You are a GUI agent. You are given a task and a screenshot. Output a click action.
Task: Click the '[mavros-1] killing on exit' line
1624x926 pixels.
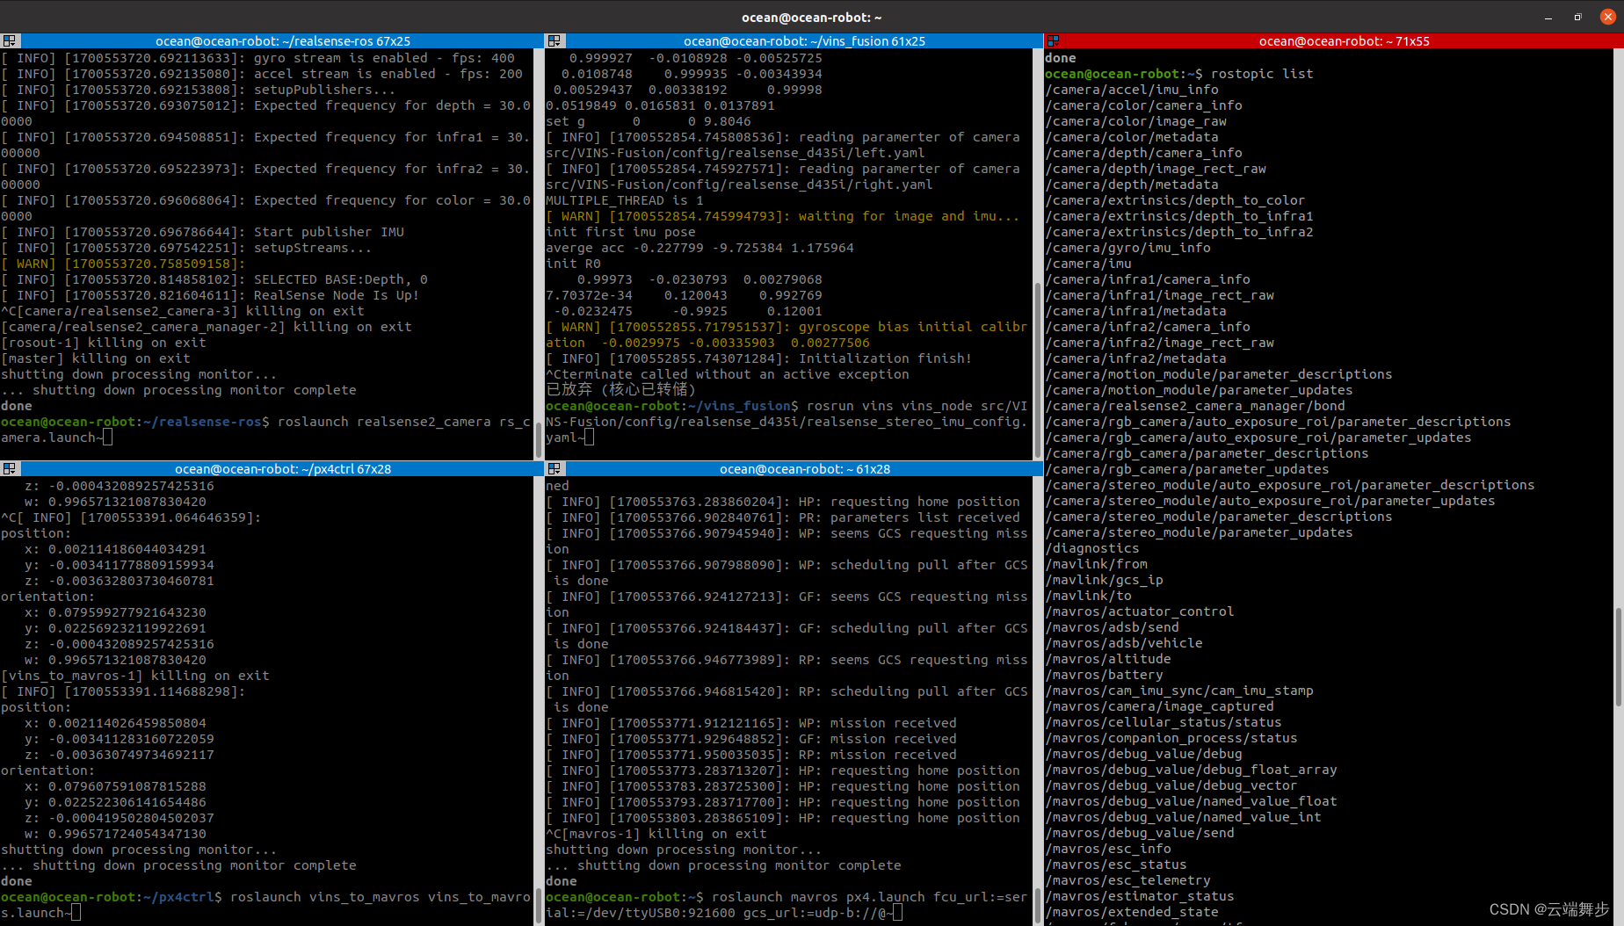click(x=656, y=834)
